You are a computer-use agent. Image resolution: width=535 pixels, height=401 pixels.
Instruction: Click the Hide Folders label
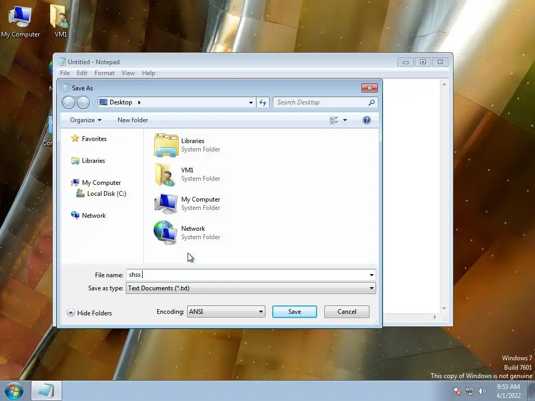pos(95,313)
